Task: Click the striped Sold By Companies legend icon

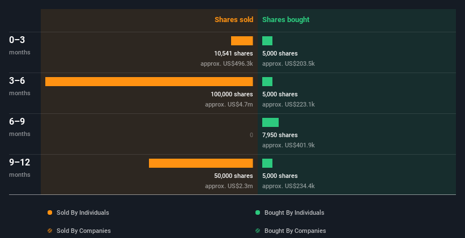Action: (50, 231)
